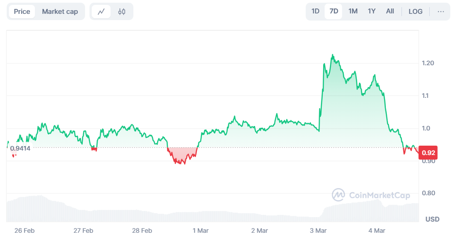
Task: Set time range to 7D
Action: click(334, 12)
